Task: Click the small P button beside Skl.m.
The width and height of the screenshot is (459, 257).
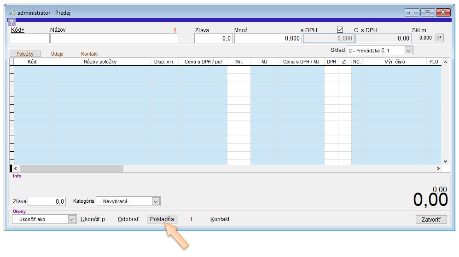Action: pos(439,38)
